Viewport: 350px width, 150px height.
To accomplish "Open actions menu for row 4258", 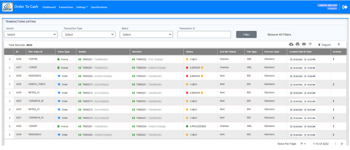I will coord(333,59).
